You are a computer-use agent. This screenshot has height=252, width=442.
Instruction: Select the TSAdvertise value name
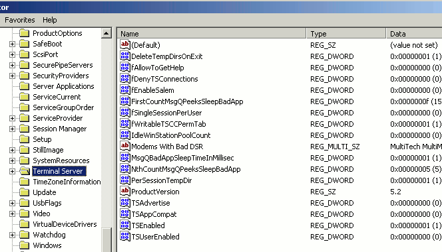(x=150, y=203)
